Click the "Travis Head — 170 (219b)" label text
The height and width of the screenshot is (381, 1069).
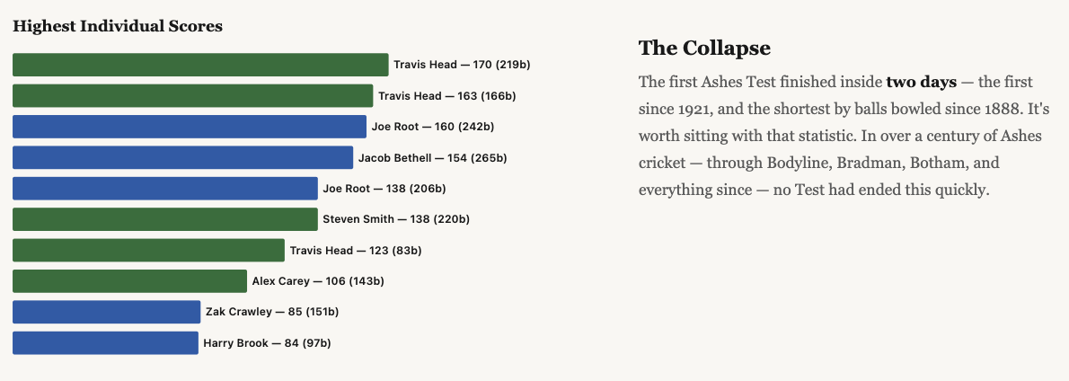(455, 65)
